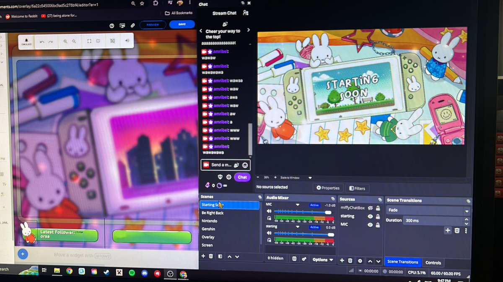Open chat settings gear icon
Screen dimensions: 503x282
click(x=229, y=177)
